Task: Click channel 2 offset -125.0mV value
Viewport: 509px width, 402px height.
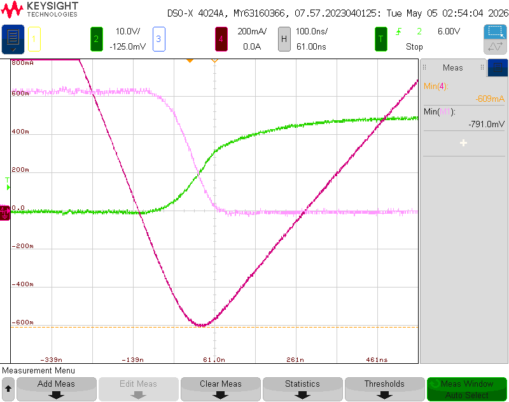Action: point(128,46)
